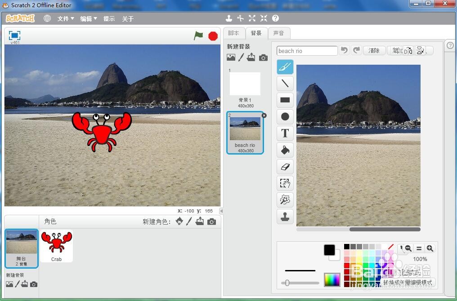
Task: Flip the backdrop left-right
Action: point(408,51)
